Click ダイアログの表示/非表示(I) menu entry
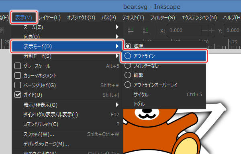 (67, 115)
